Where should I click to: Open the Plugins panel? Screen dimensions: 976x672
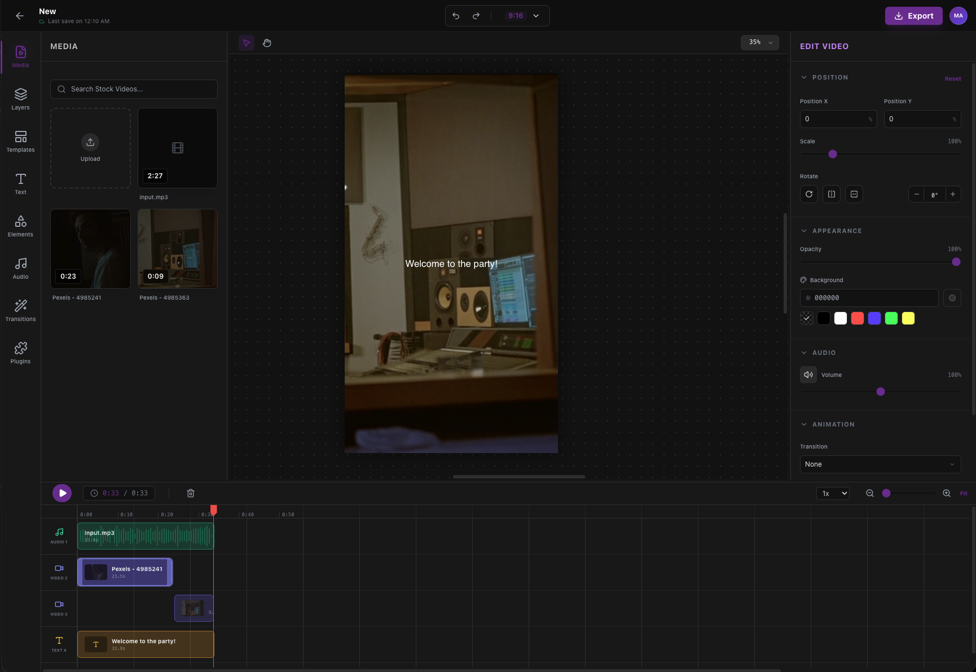tap(20, 353)
